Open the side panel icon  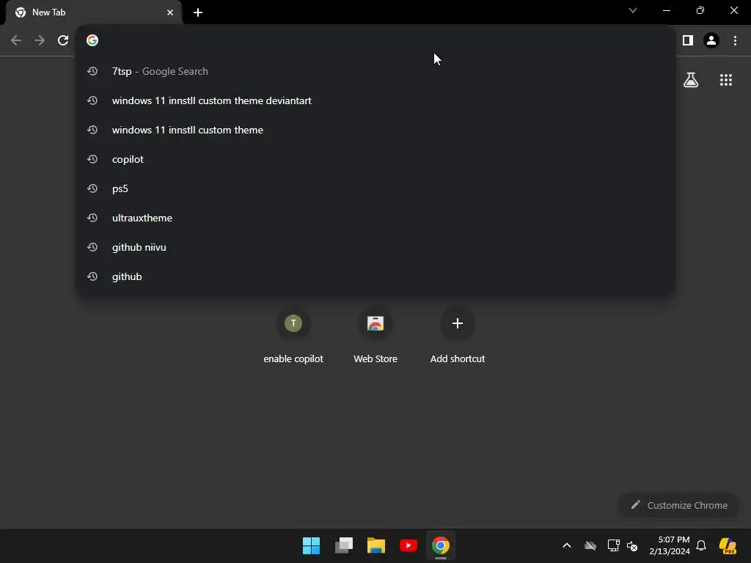click(x=688, y=40)
